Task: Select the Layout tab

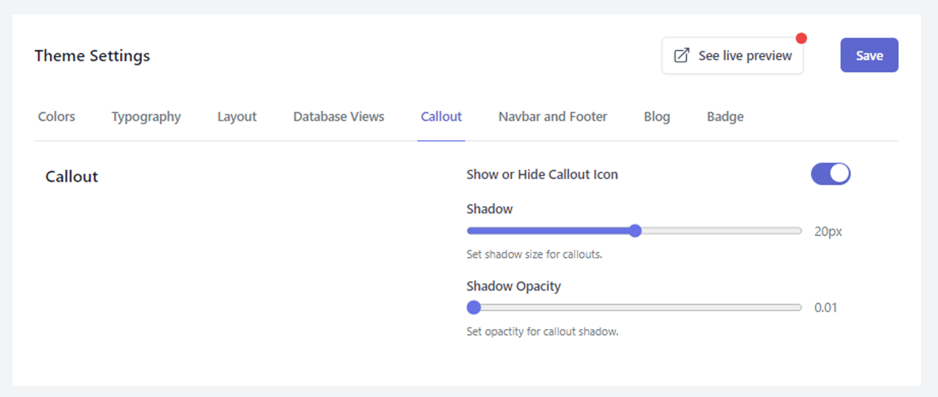Action: [236, 117]
